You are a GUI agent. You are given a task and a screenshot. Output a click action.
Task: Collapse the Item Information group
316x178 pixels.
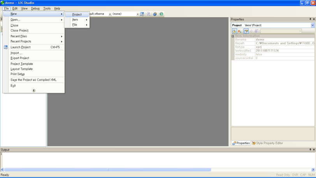tap(233, 36)
